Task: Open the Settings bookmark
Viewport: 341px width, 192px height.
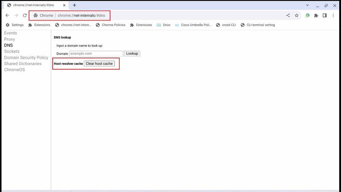Action: (x=15, y=25)
